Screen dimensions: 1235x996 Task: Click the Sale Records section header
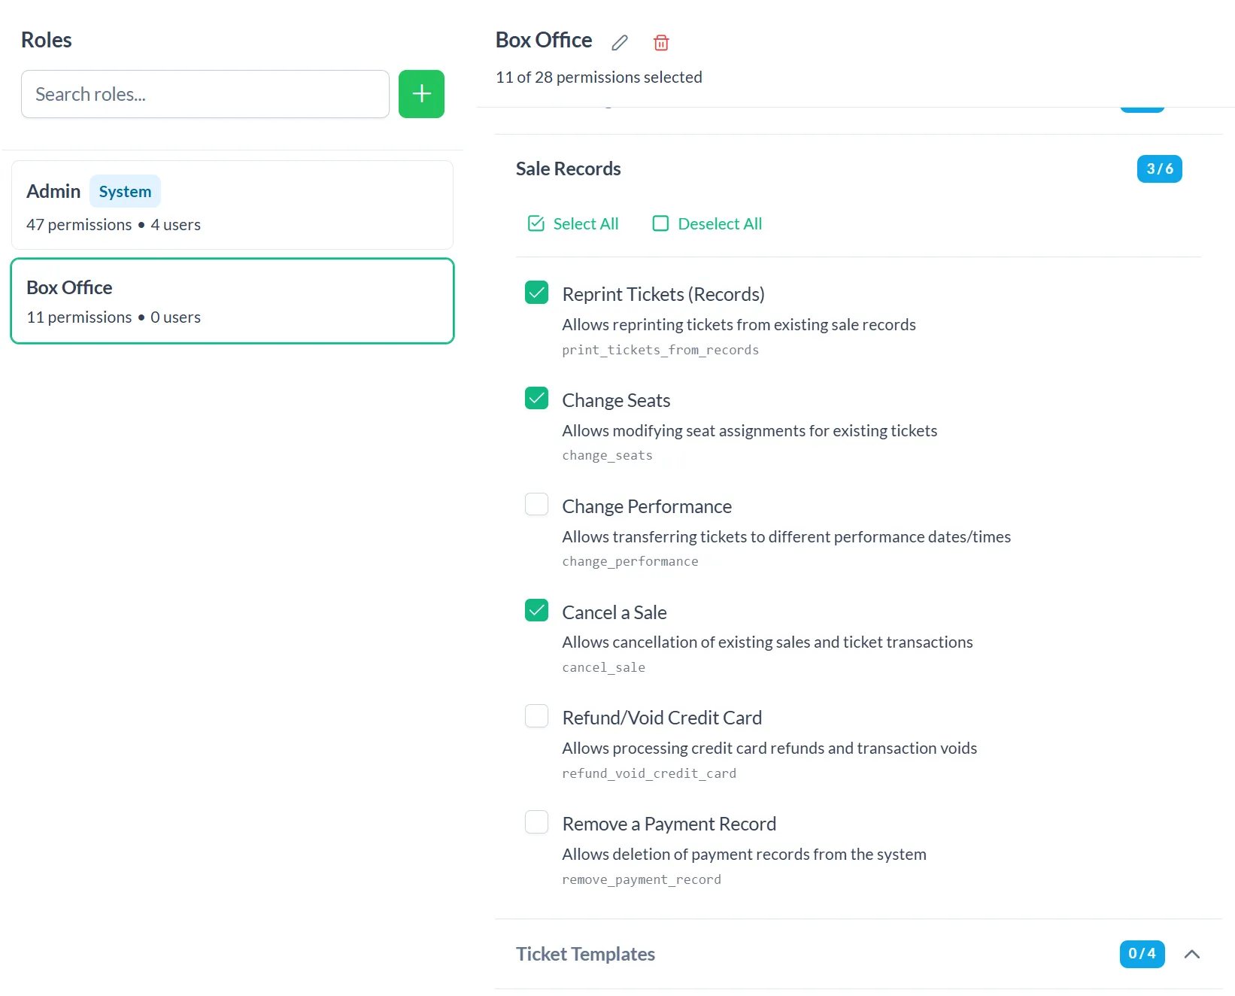point(858,169)
